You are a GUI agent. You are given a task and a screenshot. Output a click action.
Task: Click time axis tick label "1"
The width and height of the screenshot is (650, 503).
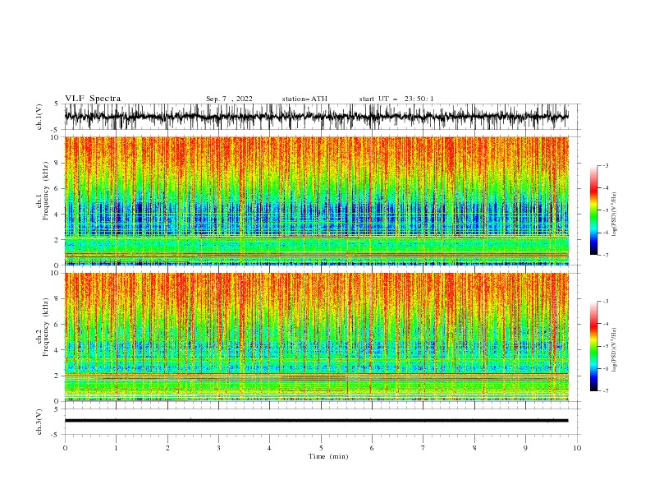116,448
